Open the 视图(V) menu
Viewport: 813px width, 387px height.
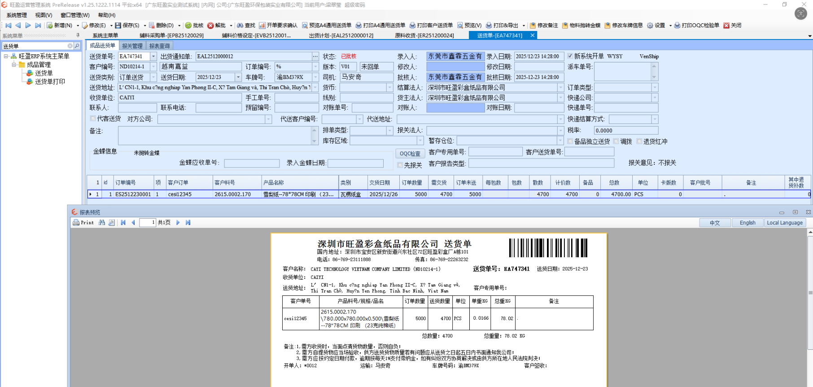44,15
